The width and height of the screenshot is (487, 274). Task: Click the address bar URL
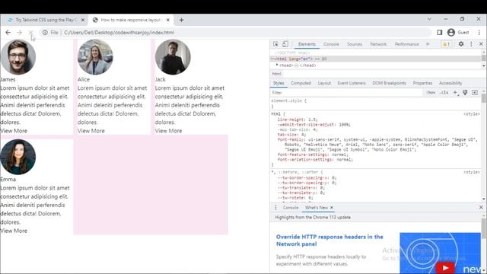(119, 32)
